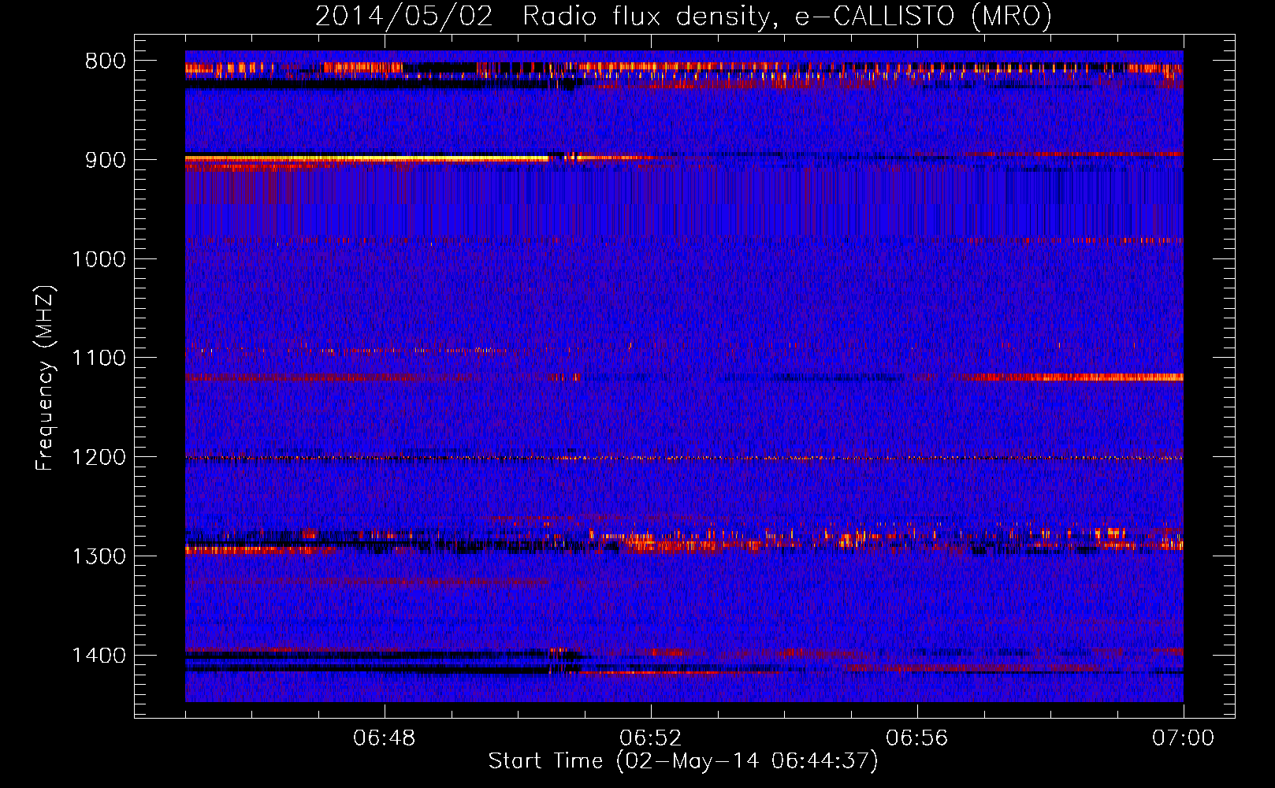Click the 06:52 time tick label

[651, 738]
